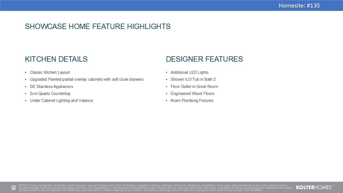Click the bullet marker before Classic Kitchen Layout

tap(26, 72)
